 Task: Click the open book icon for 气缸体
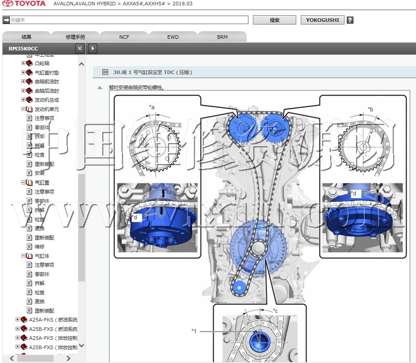(29, 256)
